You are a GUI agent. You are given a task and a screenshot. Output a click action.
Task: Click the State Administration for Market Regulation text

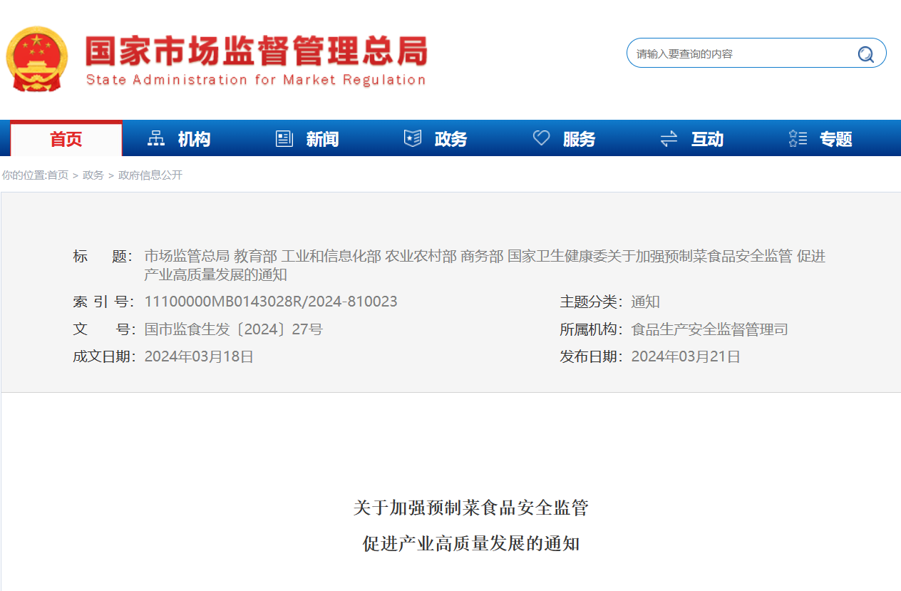(x=256, y=80)
